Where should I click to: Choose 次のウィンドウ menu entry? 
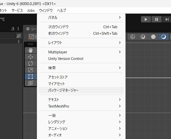click(x=81, y=27)
